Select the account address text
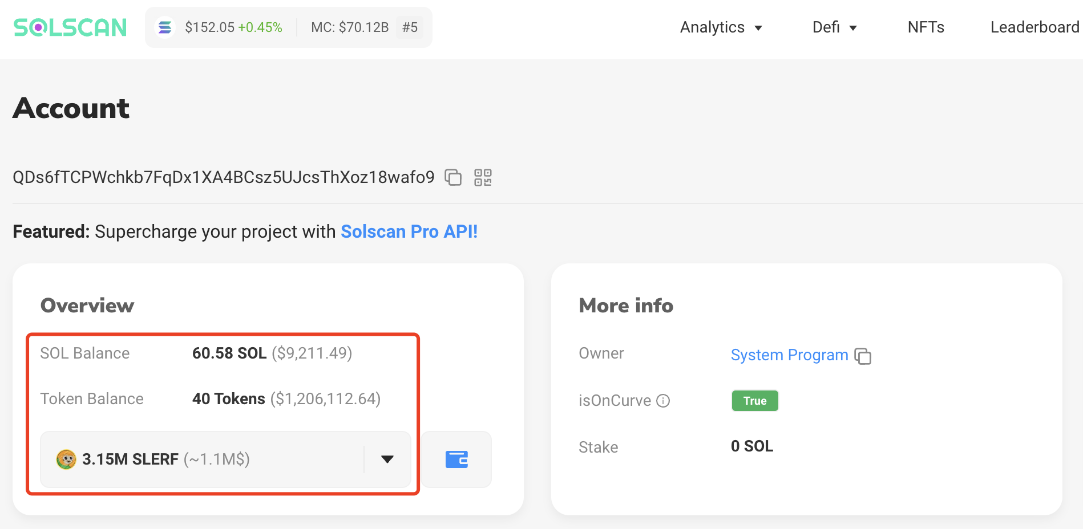1083x529 pixels. (x=223, y=177)
